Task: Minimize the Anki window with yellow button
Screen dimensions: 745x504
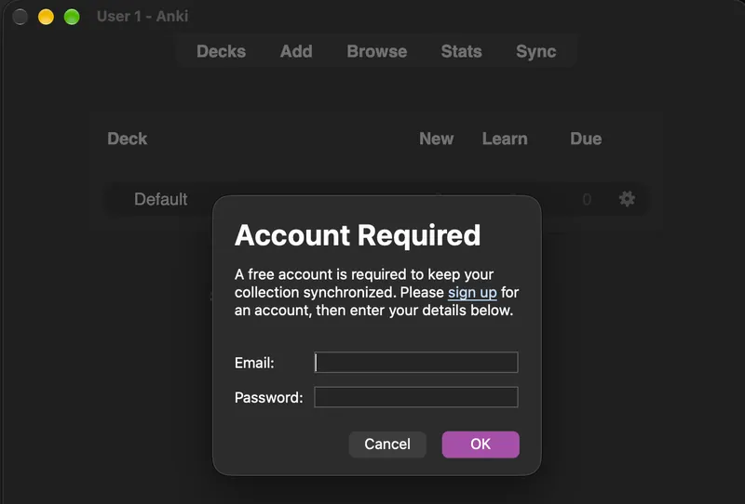Action: [46, 17]
